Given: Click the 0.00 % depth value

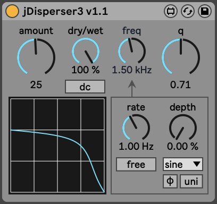Looking at the screenshot, I should coord(183,147).
